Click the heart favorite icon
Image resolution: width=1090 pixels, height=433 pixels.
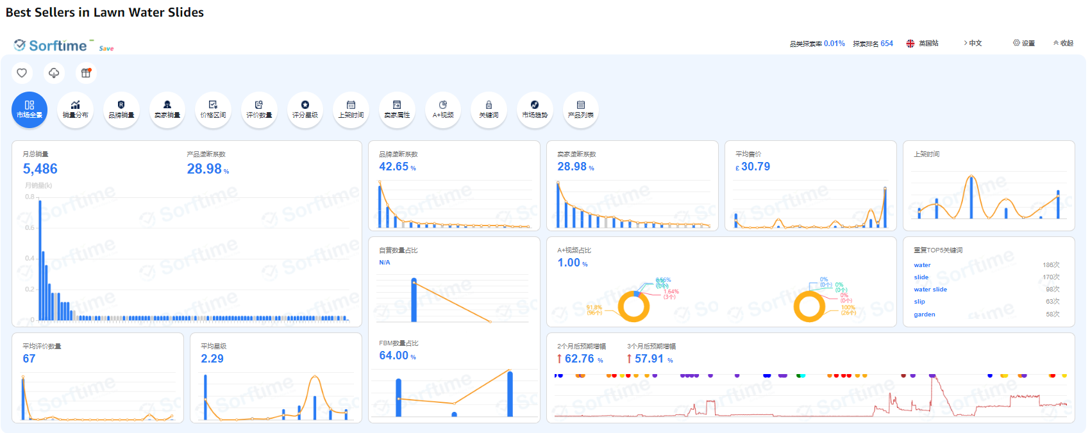[x=22, y=73]
